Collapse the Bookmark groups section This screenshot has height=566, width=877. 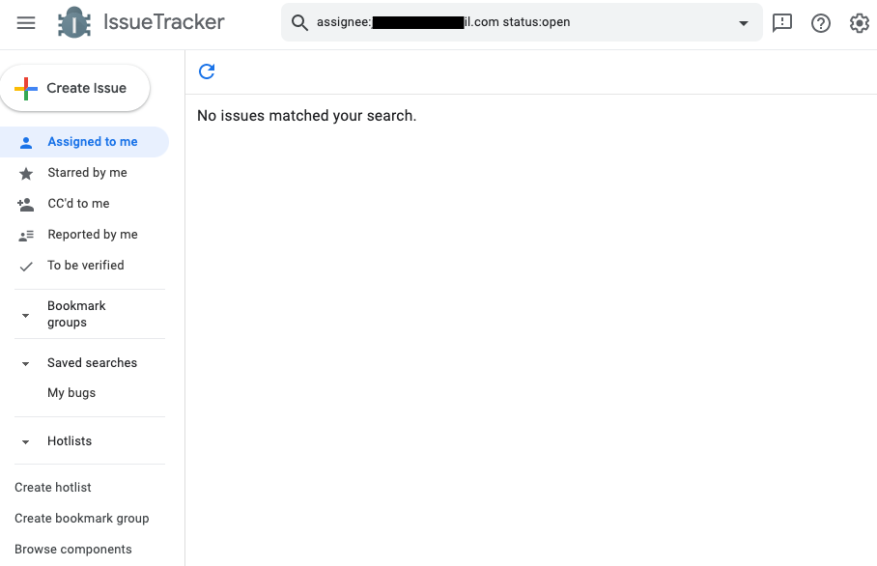pos(26,315)
